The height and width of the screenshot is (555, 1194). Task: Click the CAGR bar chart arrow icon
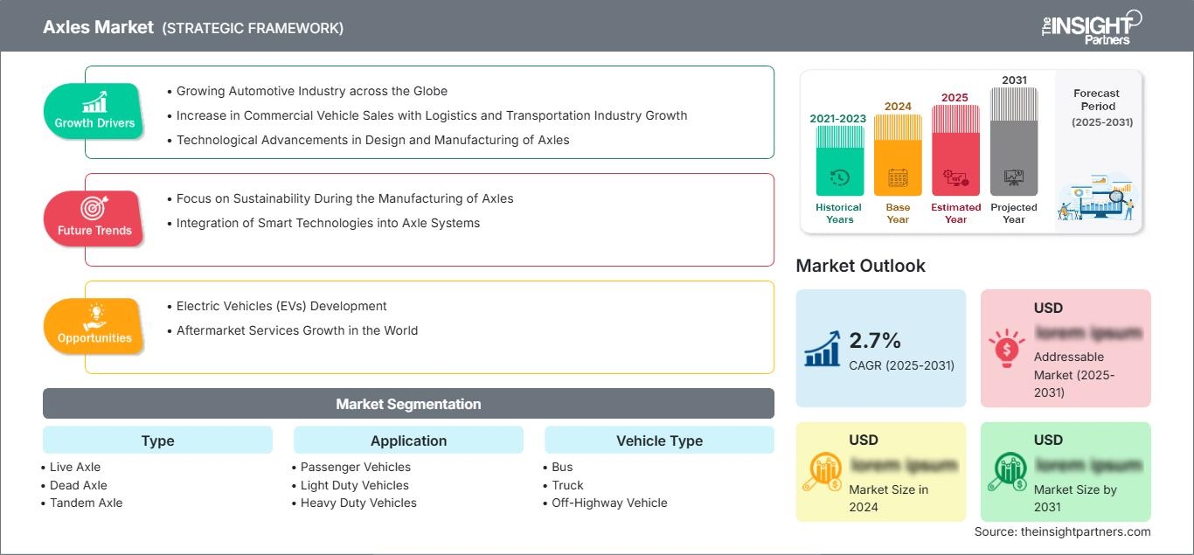pos(823,348)
